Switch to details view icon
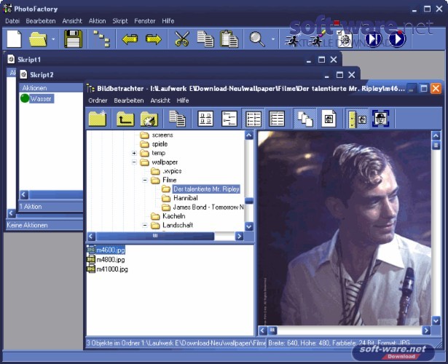Viewport: 448px width, 364px height. (x=277, y=119)
